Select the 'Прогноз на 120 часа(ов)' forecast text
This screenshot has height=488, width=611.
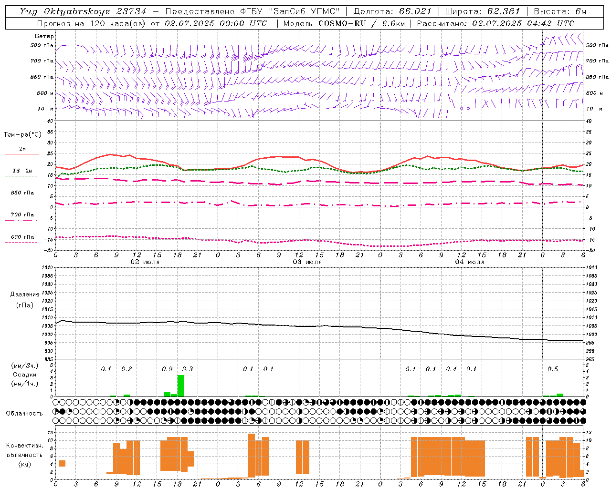click(92, 23)
